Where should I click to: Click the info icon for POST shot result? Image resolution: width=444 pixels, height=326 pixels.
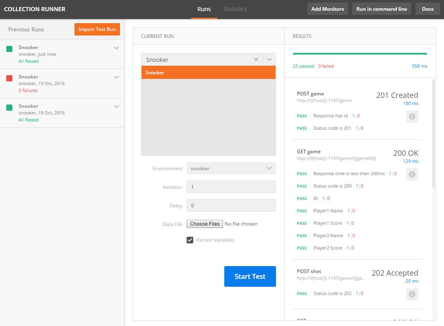tap(412, 294)
